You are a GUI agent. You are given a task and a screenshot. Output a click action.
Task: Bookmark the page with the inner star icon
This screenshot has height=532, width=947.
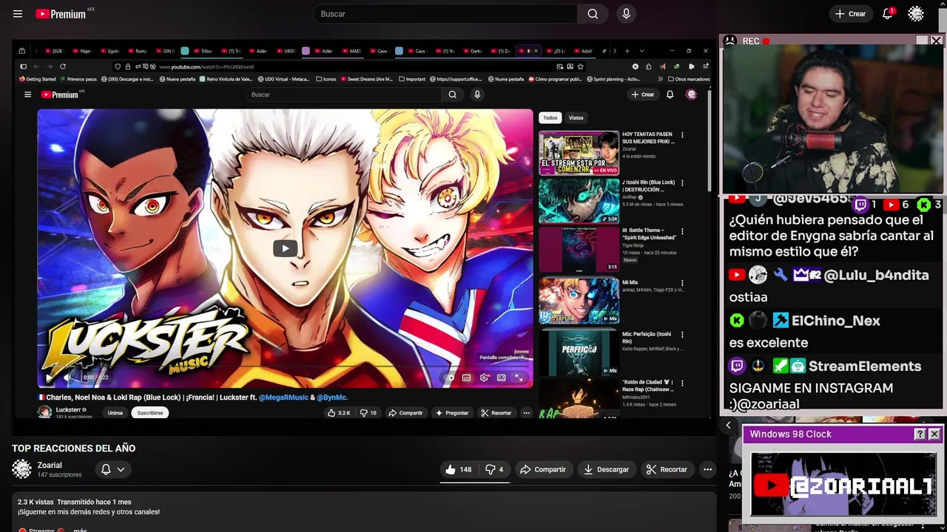click(x=580, y=66)
